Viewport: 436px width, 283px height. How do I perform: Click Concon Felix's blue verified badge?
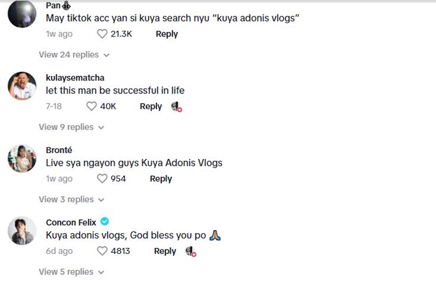coord(105,222)
